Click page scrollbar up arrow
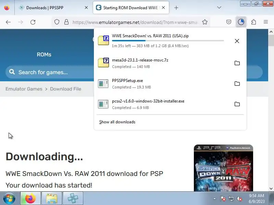 (271, 32)
